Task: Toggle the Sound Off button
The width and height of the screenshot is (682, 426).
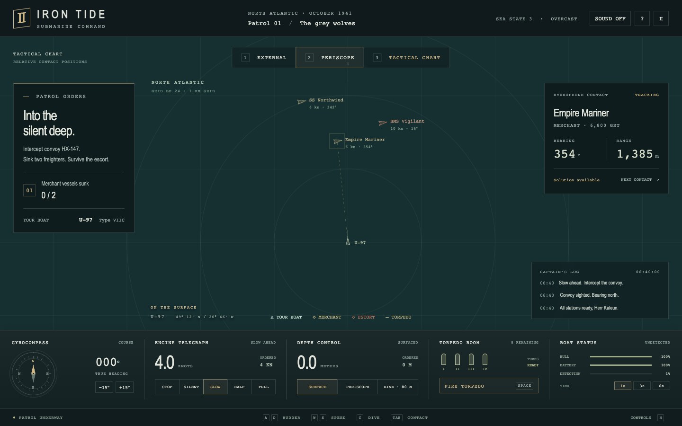Action: point(610,18)
